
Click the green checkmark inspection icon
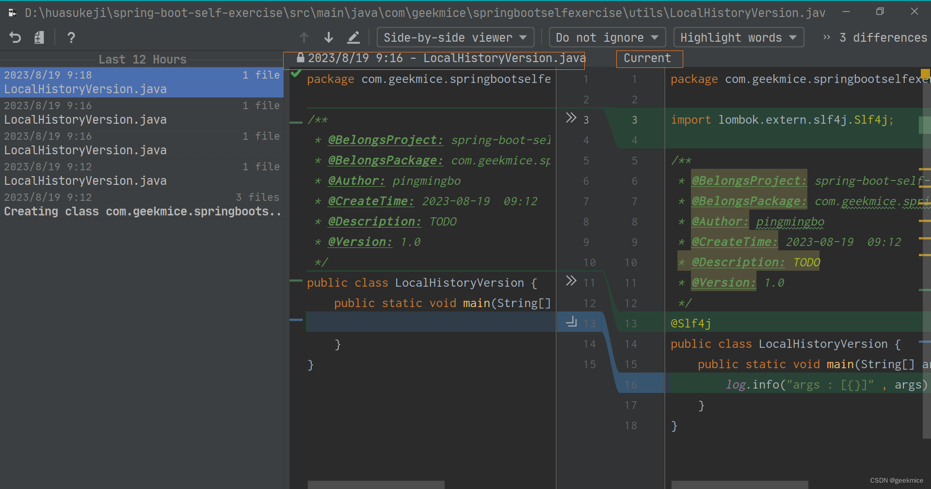point(296,74)
